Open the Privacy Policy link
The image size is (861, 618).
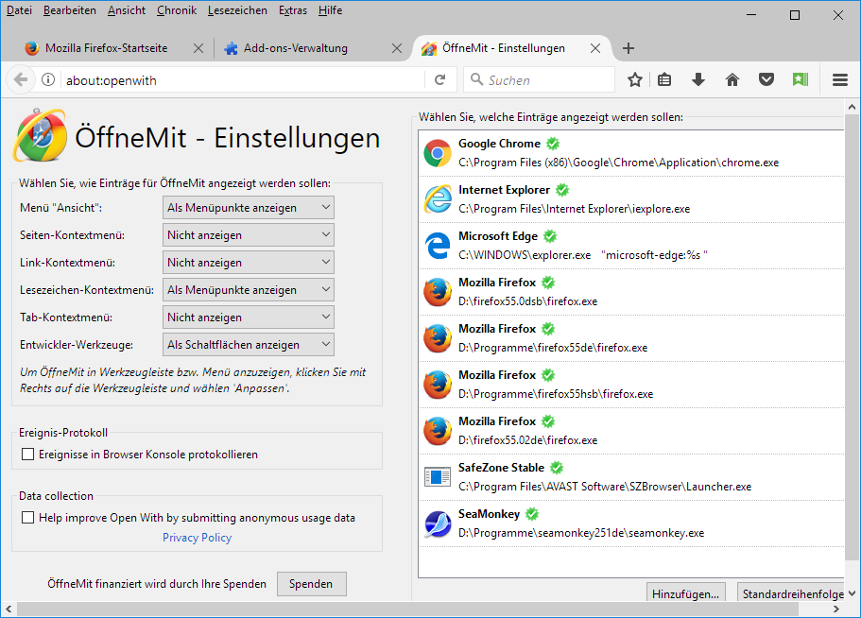197,538
